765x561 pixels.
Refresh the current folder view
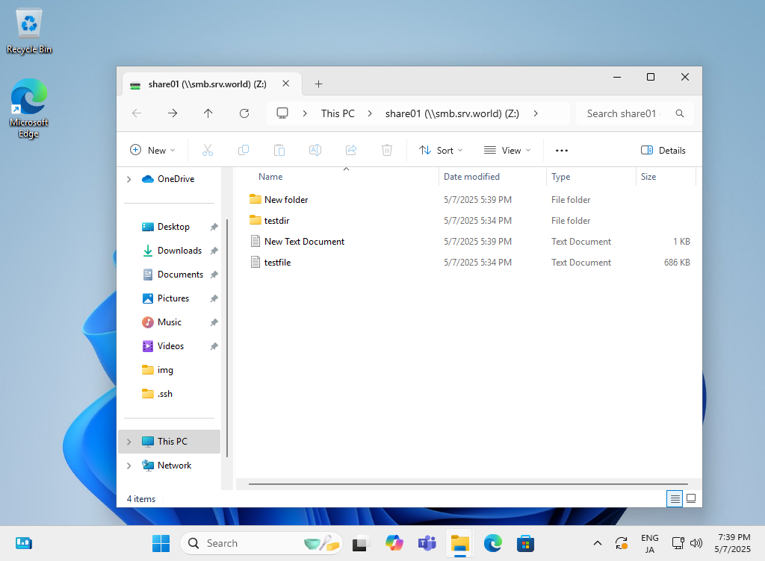click(x=244, y=113)
